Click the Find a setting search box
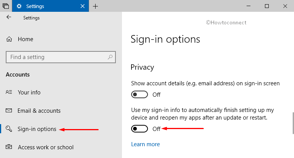Viewport: 294px width, 158px height. coord(61,57)
